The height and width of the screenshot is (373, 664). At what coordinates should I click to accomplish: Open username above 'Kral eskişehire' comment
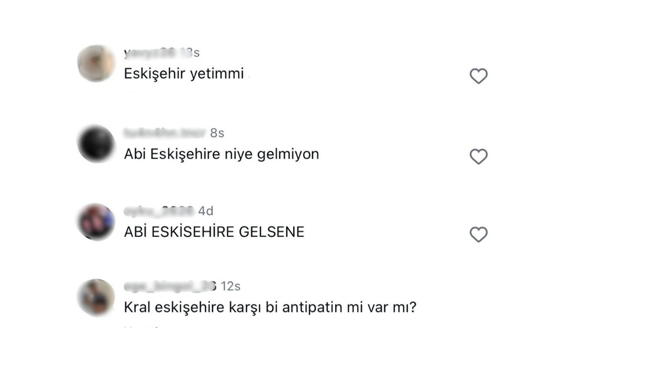pos(170,286)
